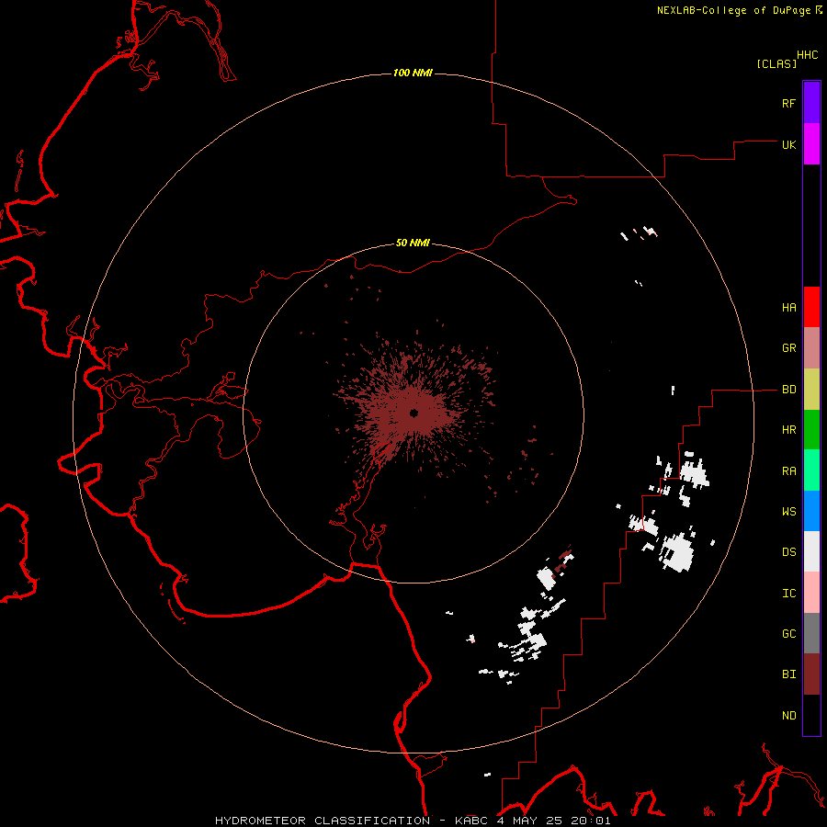This screenshot has height=827, width=827.
Task: Click the [CLAS] units label
Action: click(776, 64)
